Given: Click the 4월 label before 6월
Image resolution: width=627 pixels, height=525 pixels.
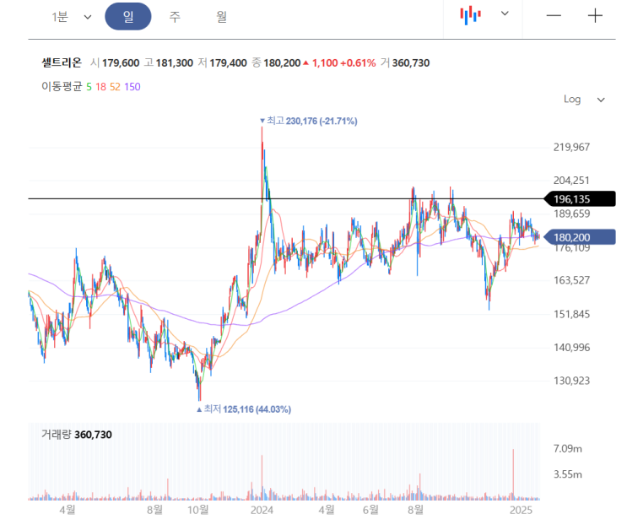Looking at the screenshot, I should [x=327, y=510].
